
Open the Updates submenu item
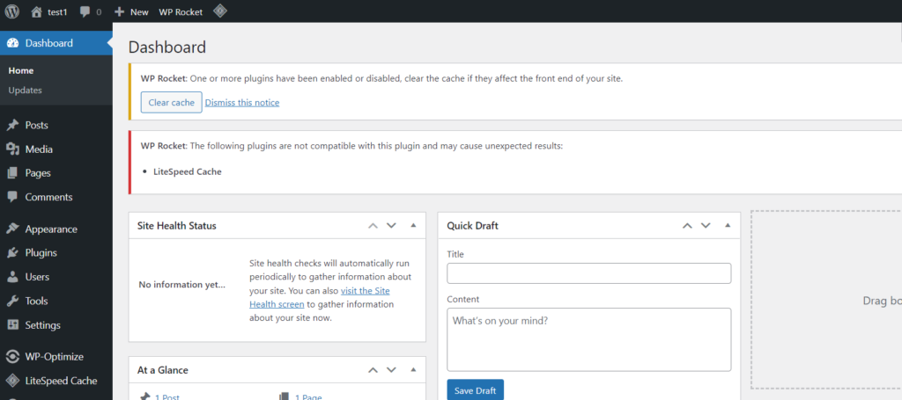26,90
